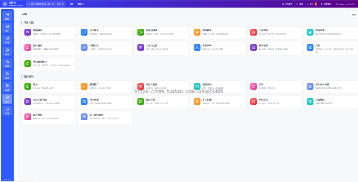Click the 商城模块 card title
The width and height of the screenshot is (358, 182).
pyautogui.click(x=207, y=30)
